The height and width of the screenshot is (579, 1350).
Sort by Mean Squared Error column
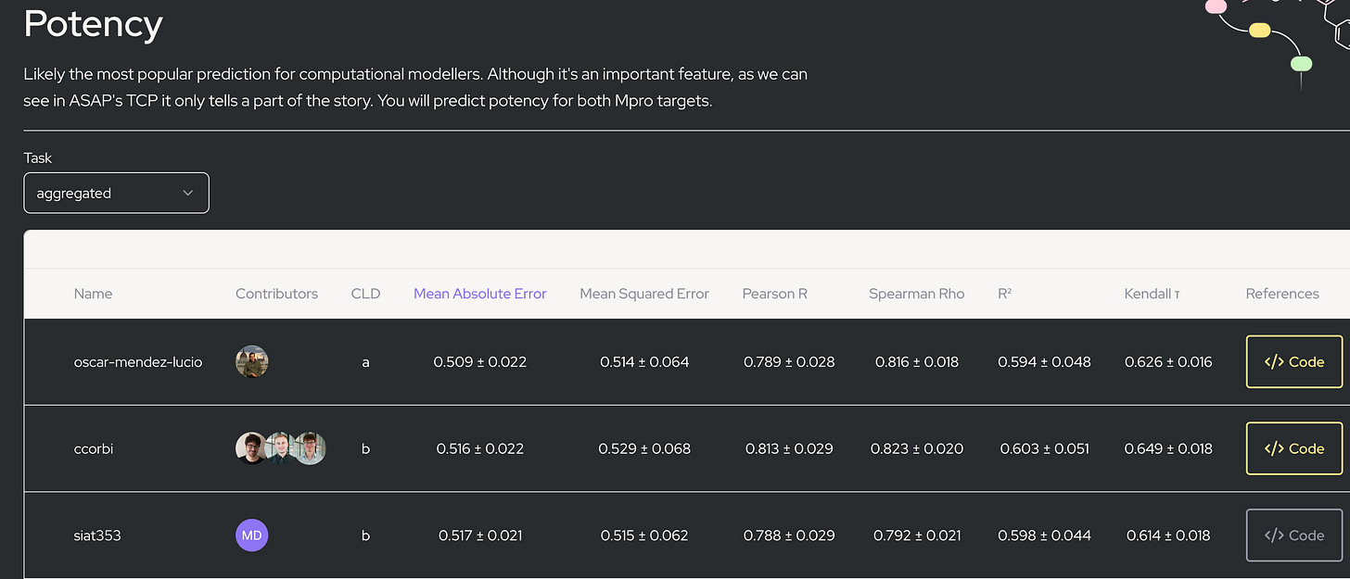tap(643, 294)
